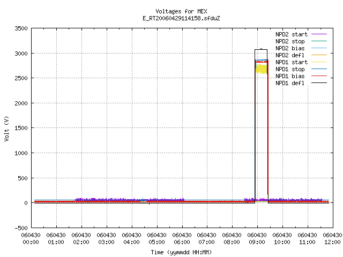The height and width of the screenshot is (257, 343).
Task: Click the '060430 02:00' time tick label
Action: click(x=81, y=239)
